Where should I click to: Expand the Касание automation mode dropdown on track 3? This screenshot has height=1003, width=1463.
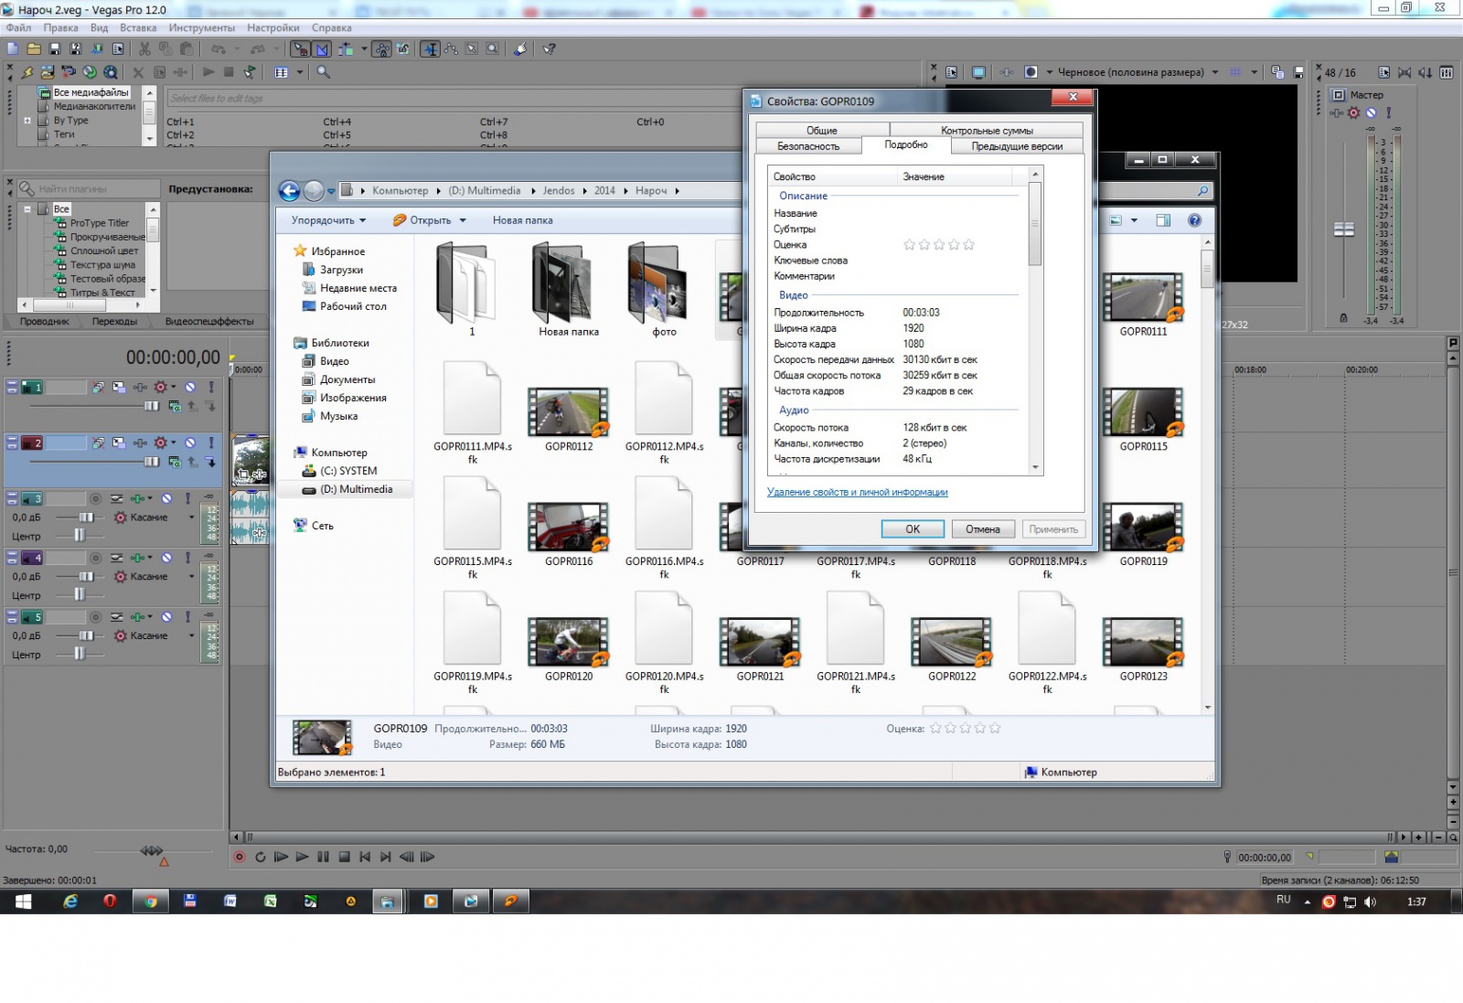click(x=191, y=518)
